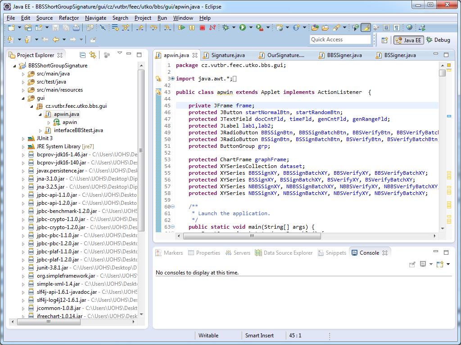Open the Navigate menu
Image resolution: width=461 pixels, height=345 pixels.
95,18
